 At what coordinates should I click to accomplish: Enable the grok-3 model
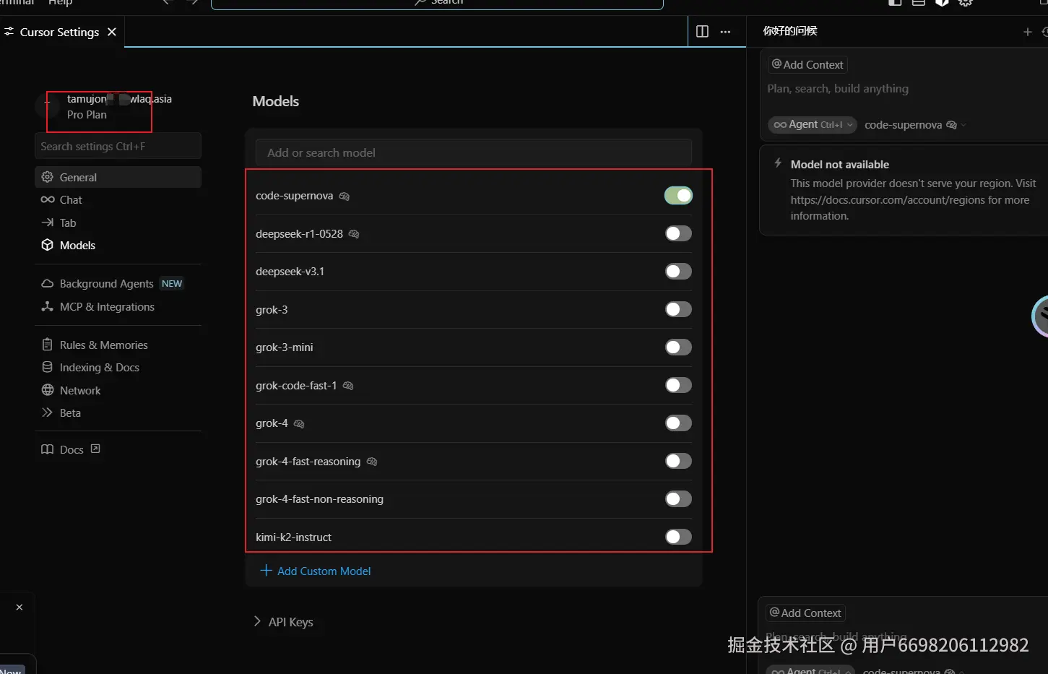[x=678, y=309]
